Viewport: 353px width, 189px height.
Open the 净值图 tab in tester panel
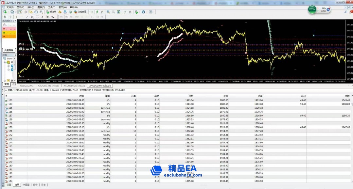pyautogui.click(x=26, y=185)
